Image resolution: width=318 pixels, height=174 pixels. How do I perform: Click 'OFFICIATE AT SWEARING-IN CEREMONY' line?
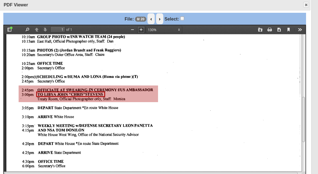coord(95,90)
